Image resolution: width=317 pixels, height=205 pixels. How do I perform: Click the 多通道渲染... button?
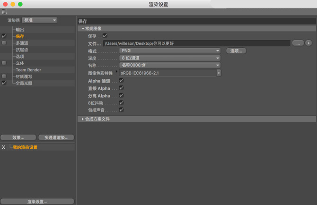point(56,137)
